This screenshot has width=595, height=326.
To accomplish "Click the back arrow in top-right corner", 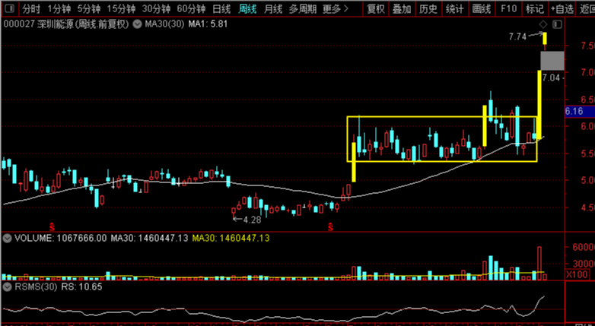I will (x=586, y=9).
